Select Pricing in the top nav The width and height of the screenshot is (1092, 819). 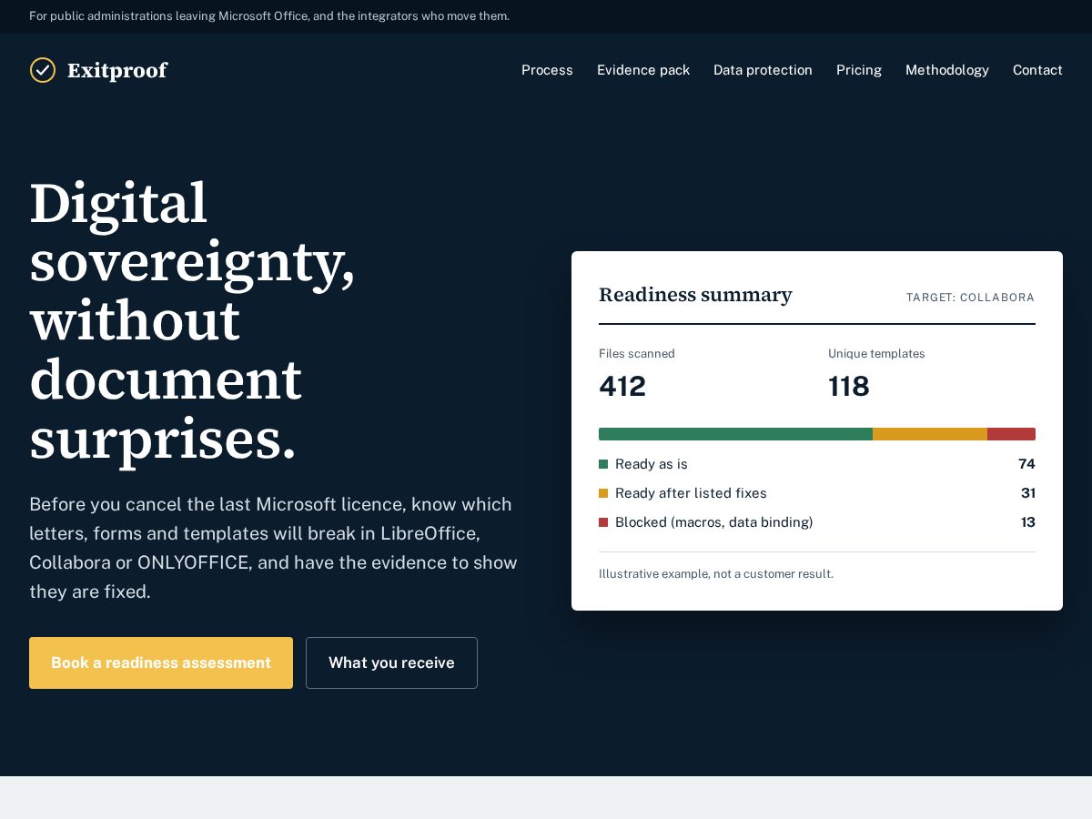point(859,70)
